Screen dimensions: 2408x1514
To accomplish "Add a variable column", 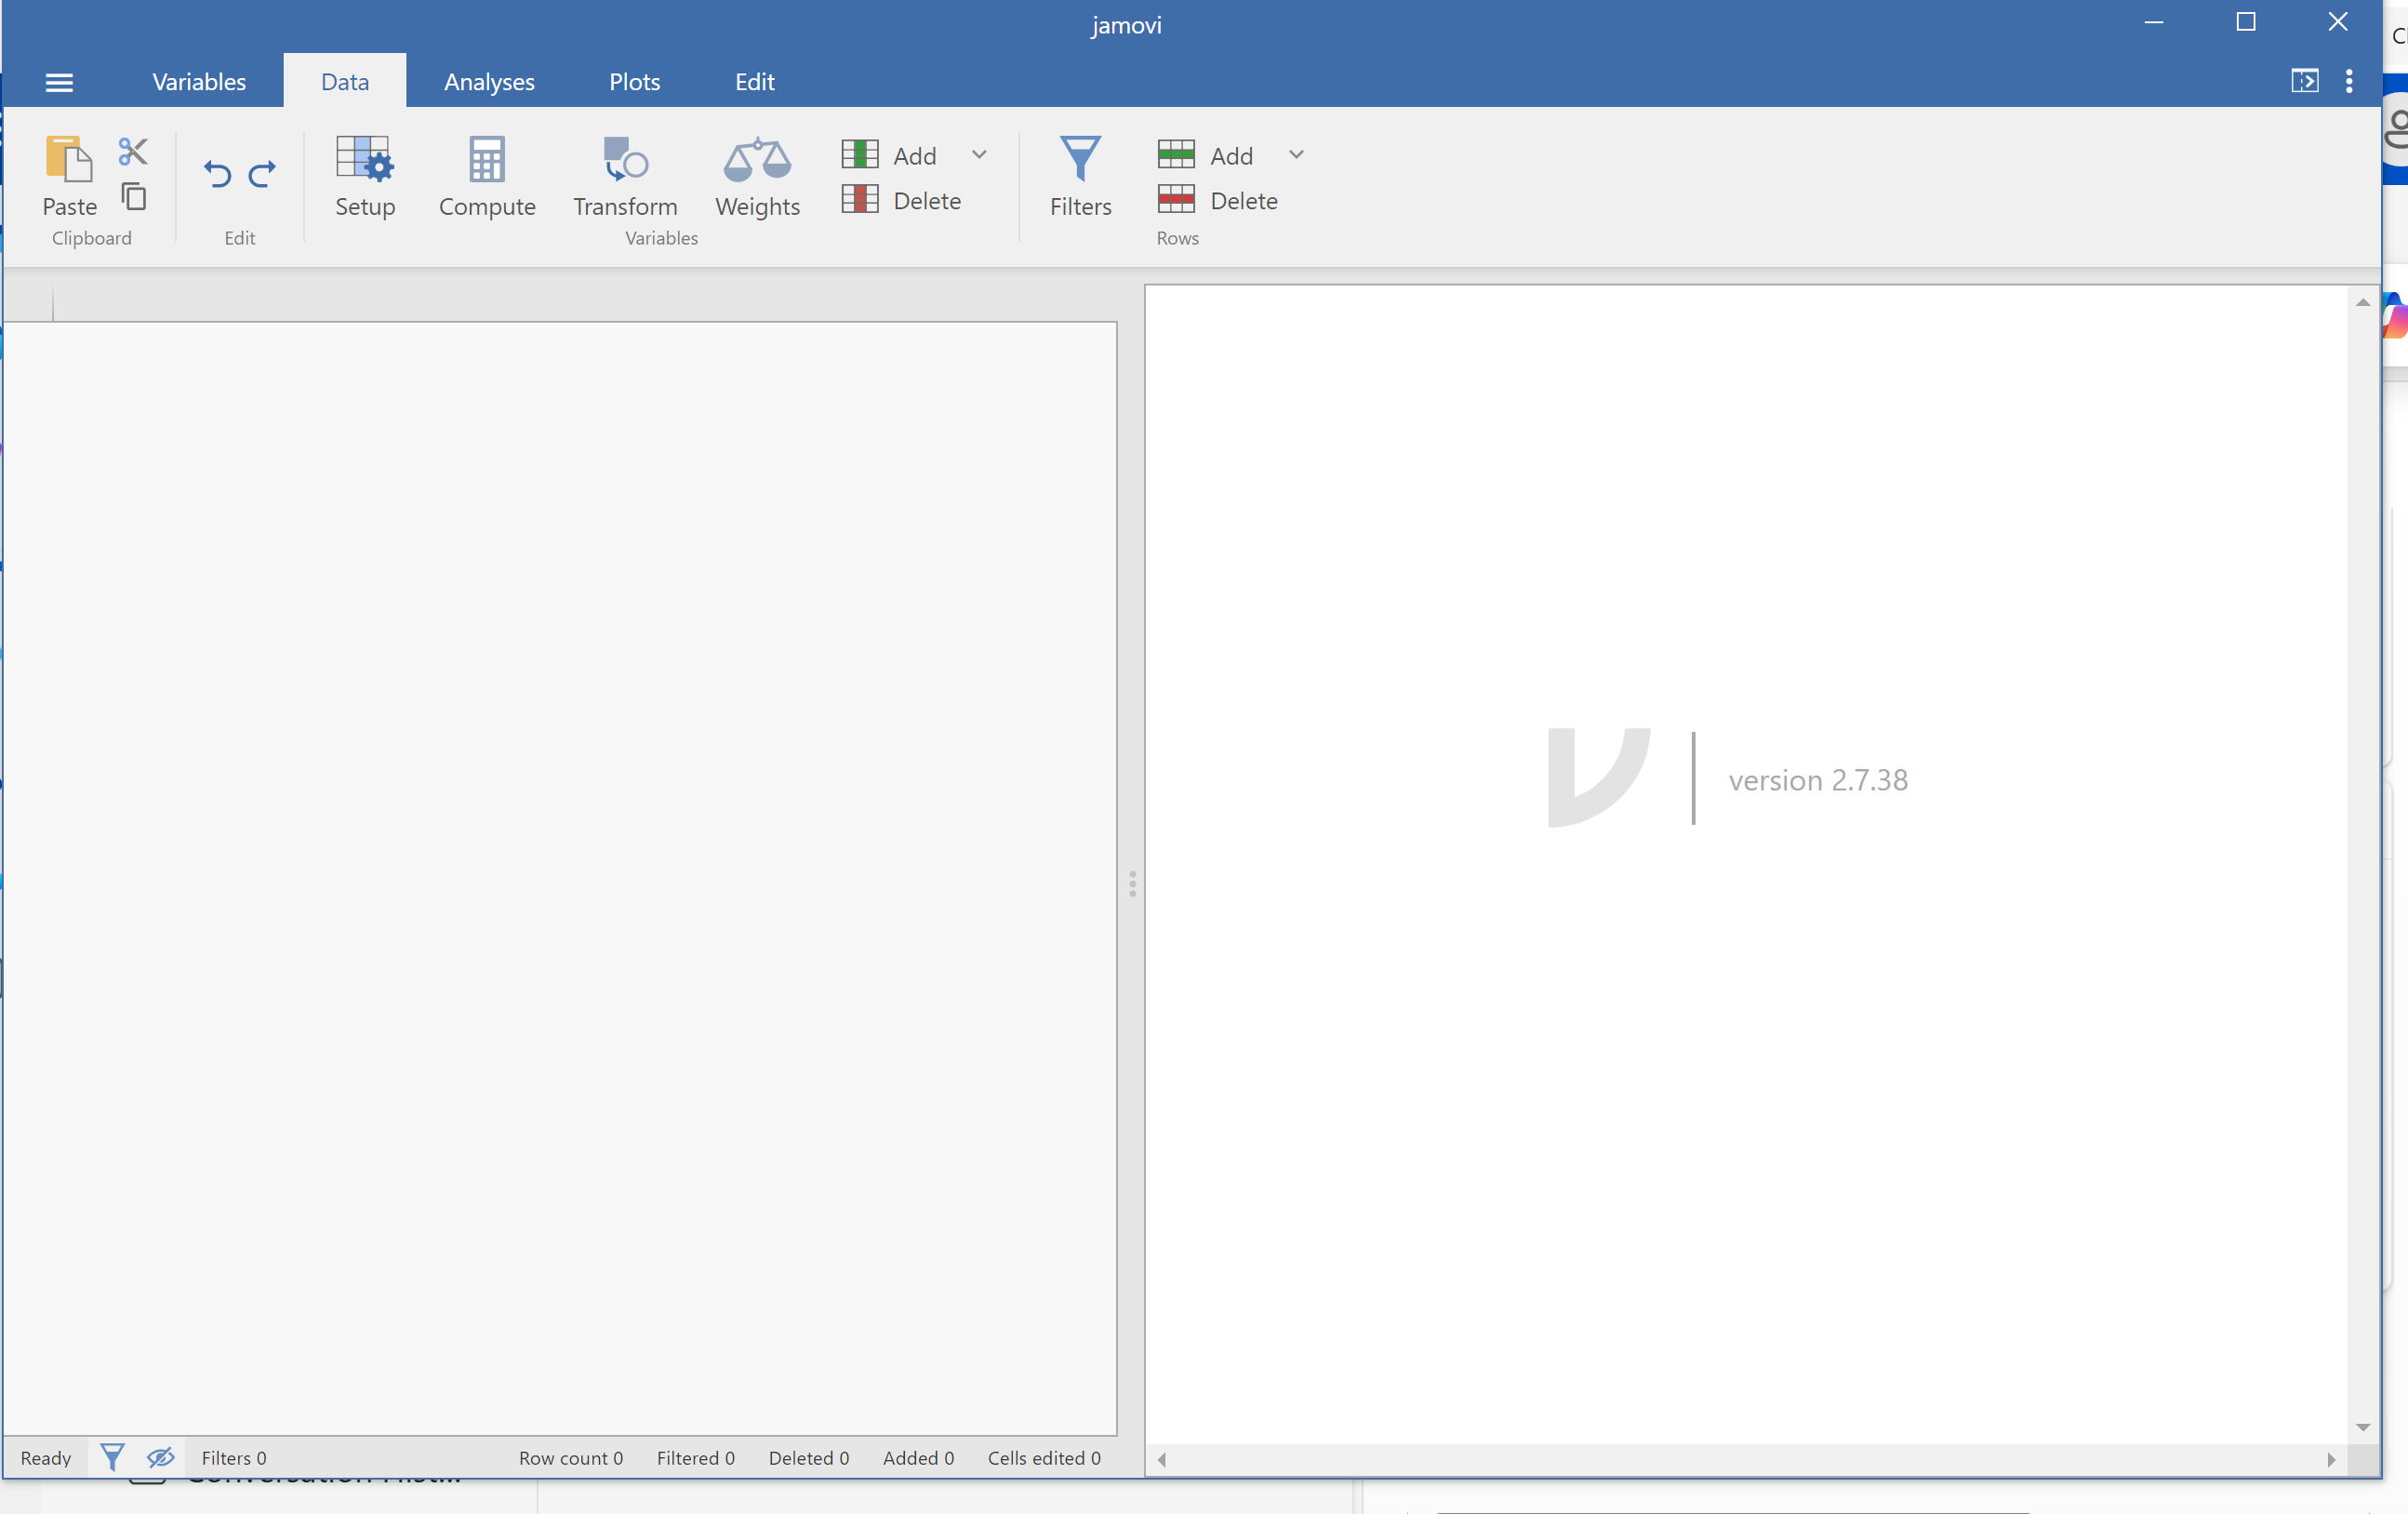I will (x=889, y=155).
